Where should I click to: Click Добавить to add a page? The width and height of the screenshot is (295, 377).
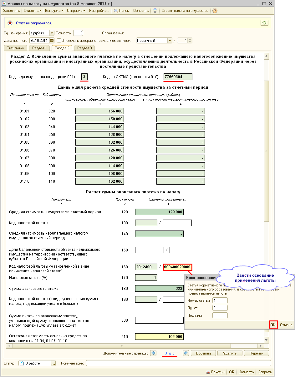click(x=203, y=353)
